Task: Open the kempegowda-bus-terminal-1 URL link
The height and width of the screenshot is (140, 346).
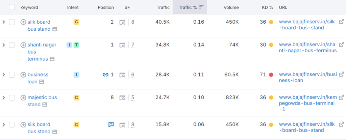Action: point(308,103)
